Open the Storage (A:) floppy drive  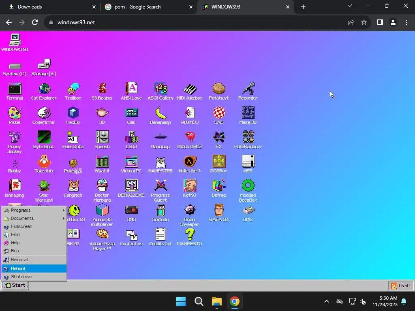tap(44, 68)
